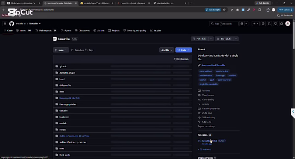Open the browser Extensions puzzle icon
Screen dimensions: 295x159
(x=260, y=10)
